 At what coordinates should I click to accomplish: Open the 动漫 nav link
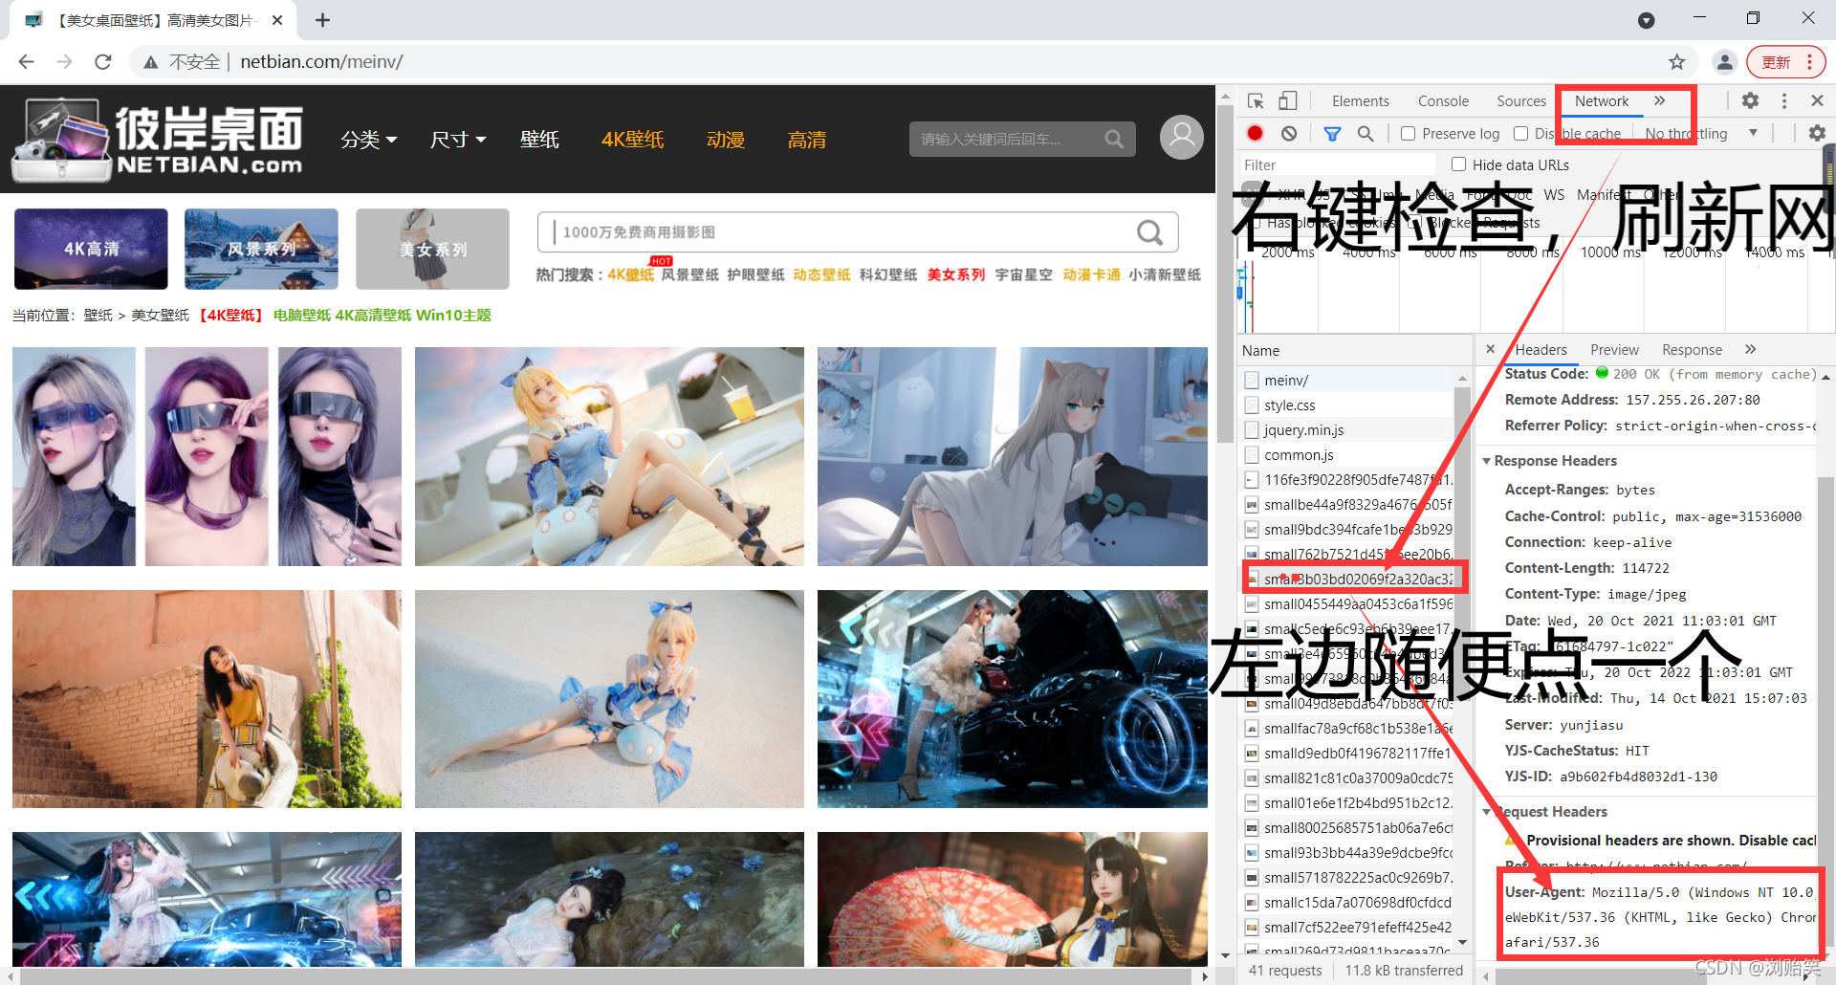coord(725,140)
